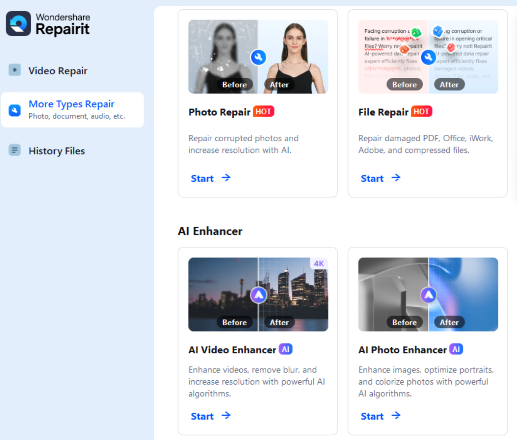Image resolution: width=517 pixels, height=440 pixels.
Task: Click the Before label on AI Photo Enhancer preview
Action: [x=405, y=322]
